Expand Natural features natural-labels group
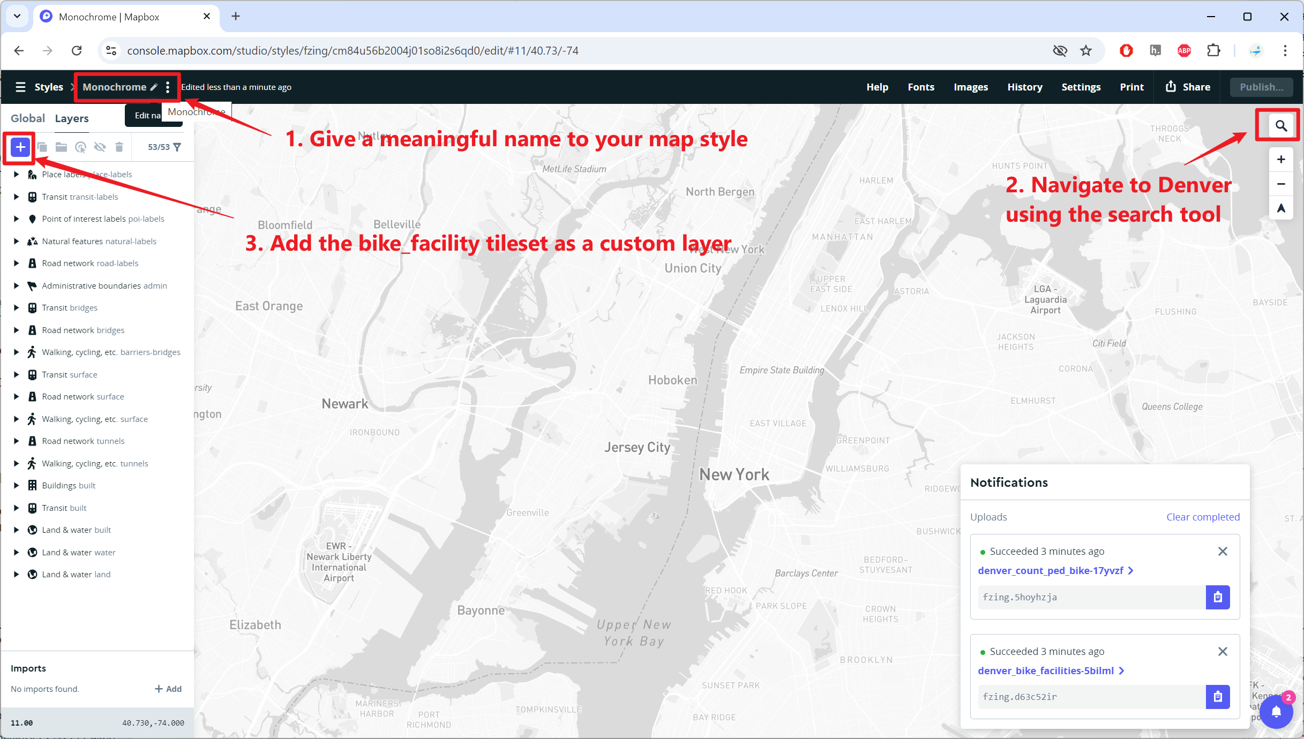The width and height of the screenshot is (1304, 739). tap(17, 241)
